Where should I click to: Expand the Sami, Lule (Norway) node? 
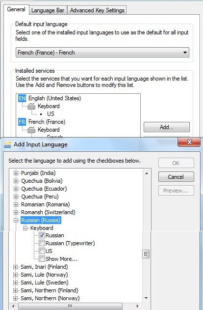(x=15, y=275)
